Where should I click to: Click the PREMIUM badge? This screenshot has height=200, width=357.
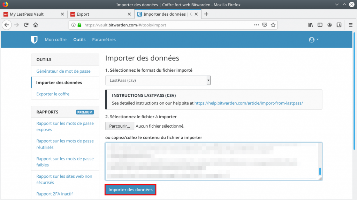pyautogui.click(x=85, y=112)
